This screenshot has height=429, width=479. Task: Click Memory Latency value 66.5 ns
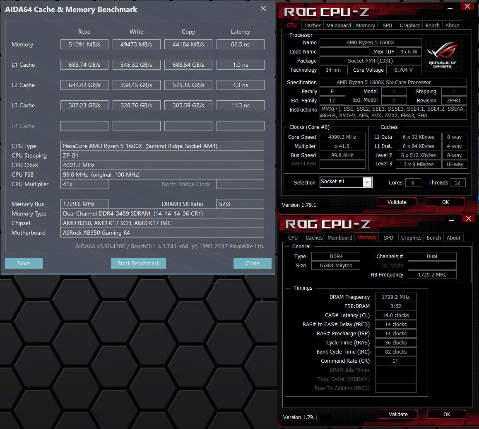pyautogui.click(x=241, y=44)
